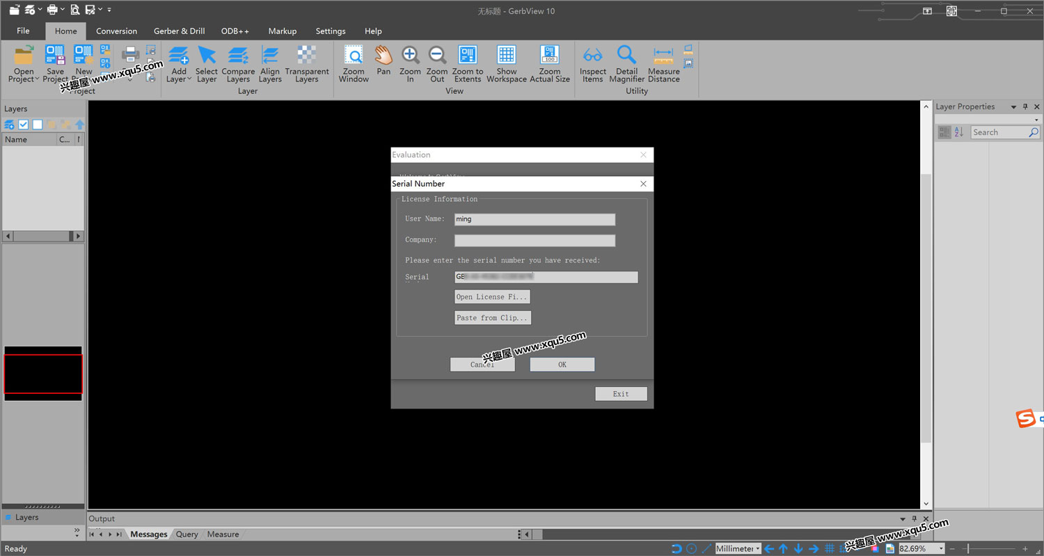Open the quick access print dropdown arrow
This screenshot has height=556, width=1044.
(63, 10)
